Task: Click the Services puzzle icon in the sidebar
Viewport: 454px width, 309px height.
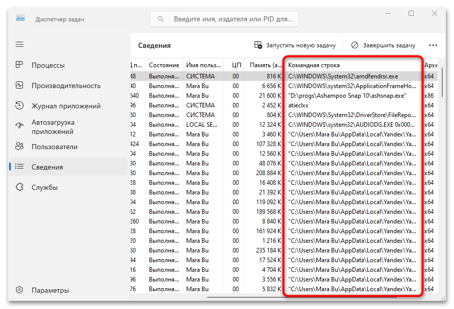Action: click(19, 187)
